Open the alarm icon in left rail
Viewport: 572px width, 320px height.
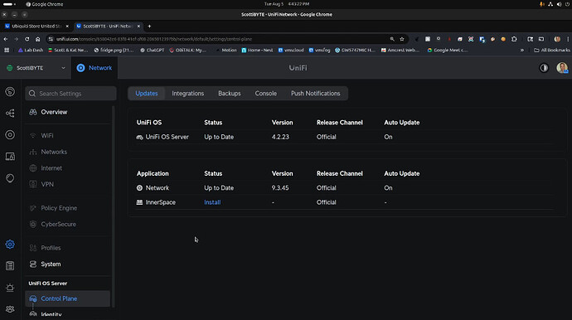point(10,288)
